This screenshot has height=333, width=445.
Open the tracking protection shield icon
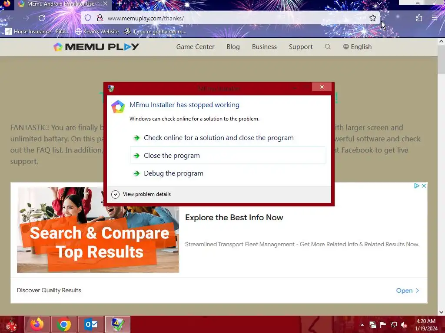88,18
